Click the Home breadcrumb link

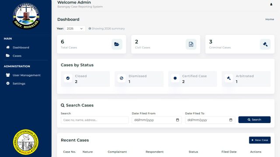click(x=269, y=19)
